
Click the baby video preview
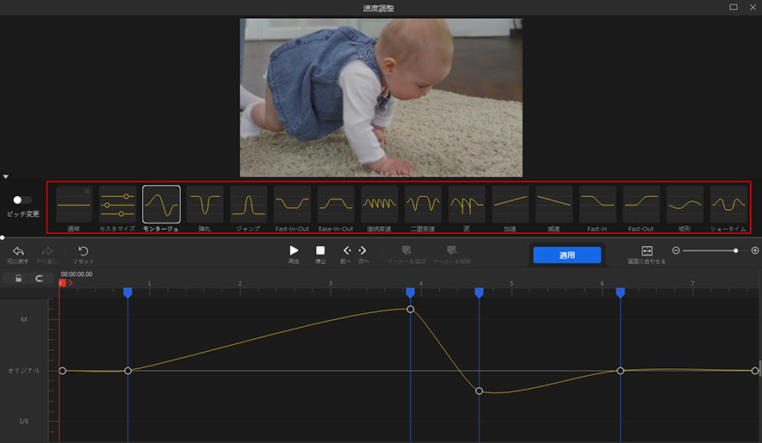point(381,98)
